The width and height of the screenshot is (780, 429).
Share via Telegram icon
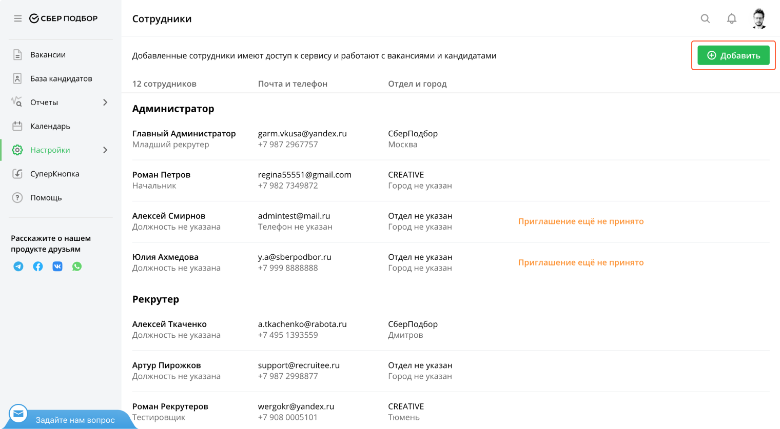[x=18, y=267]
